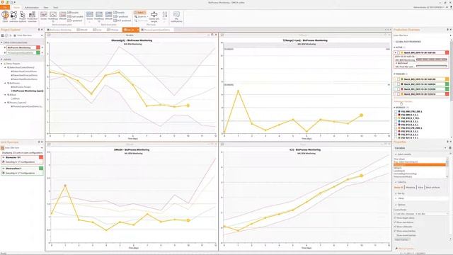Collapse the Select variable section
453x255 pixels.
(x=396, y=154)
